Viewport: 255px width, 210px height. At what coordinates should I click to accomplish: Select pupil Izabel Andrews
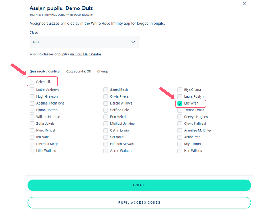tap(32, 90)
